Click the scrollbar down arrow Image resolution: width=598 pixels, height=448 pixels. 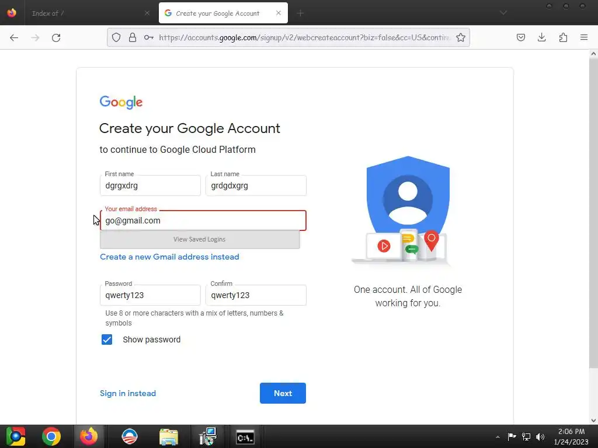593,421
